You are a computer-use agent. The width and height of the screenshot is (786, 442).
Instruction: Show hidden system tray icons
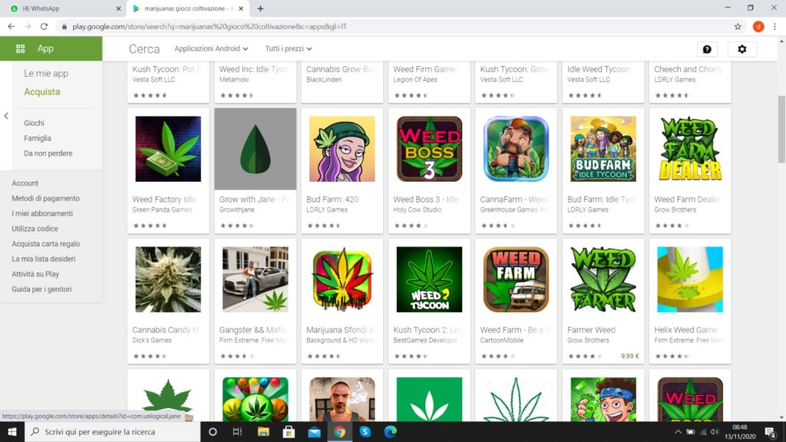[x=678, y=431]
